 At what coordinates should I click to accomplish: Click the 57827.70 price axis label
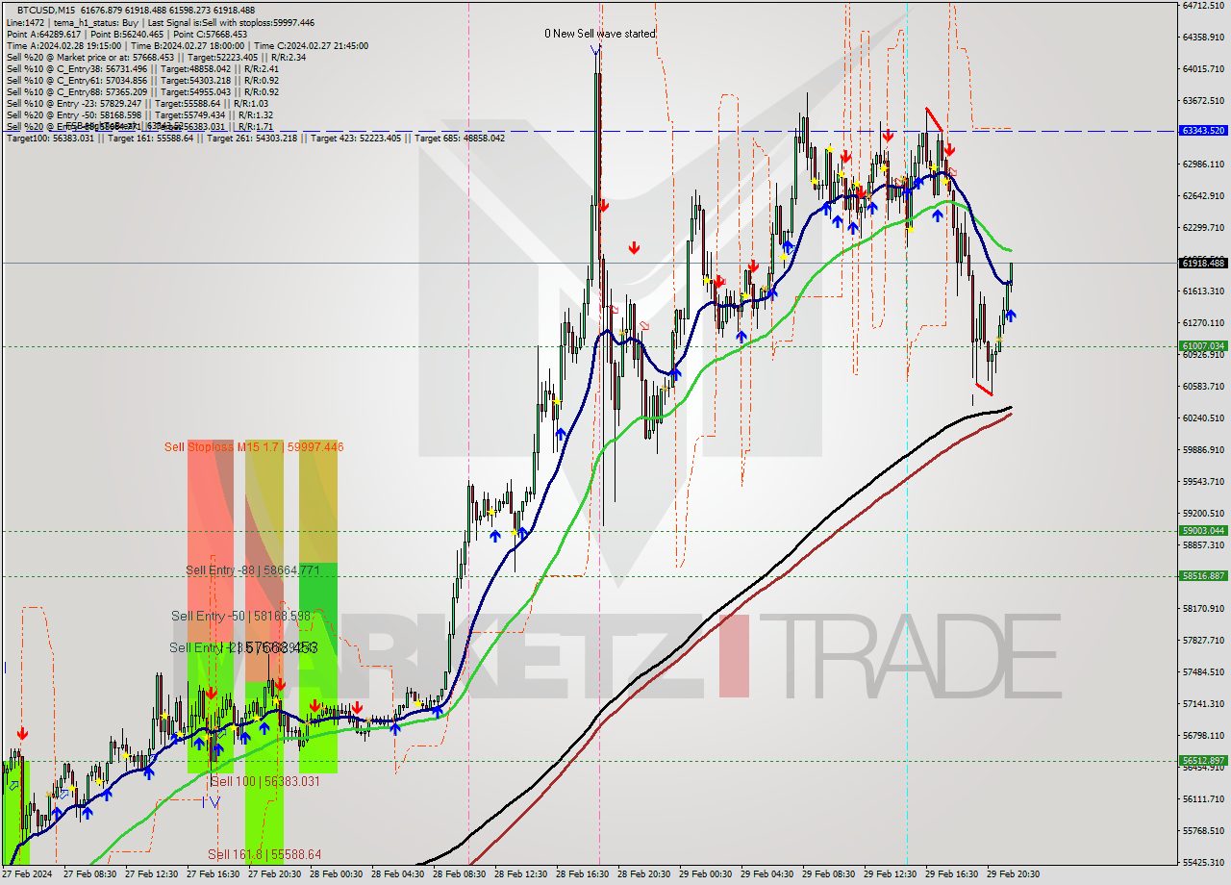pos(1202,640)
